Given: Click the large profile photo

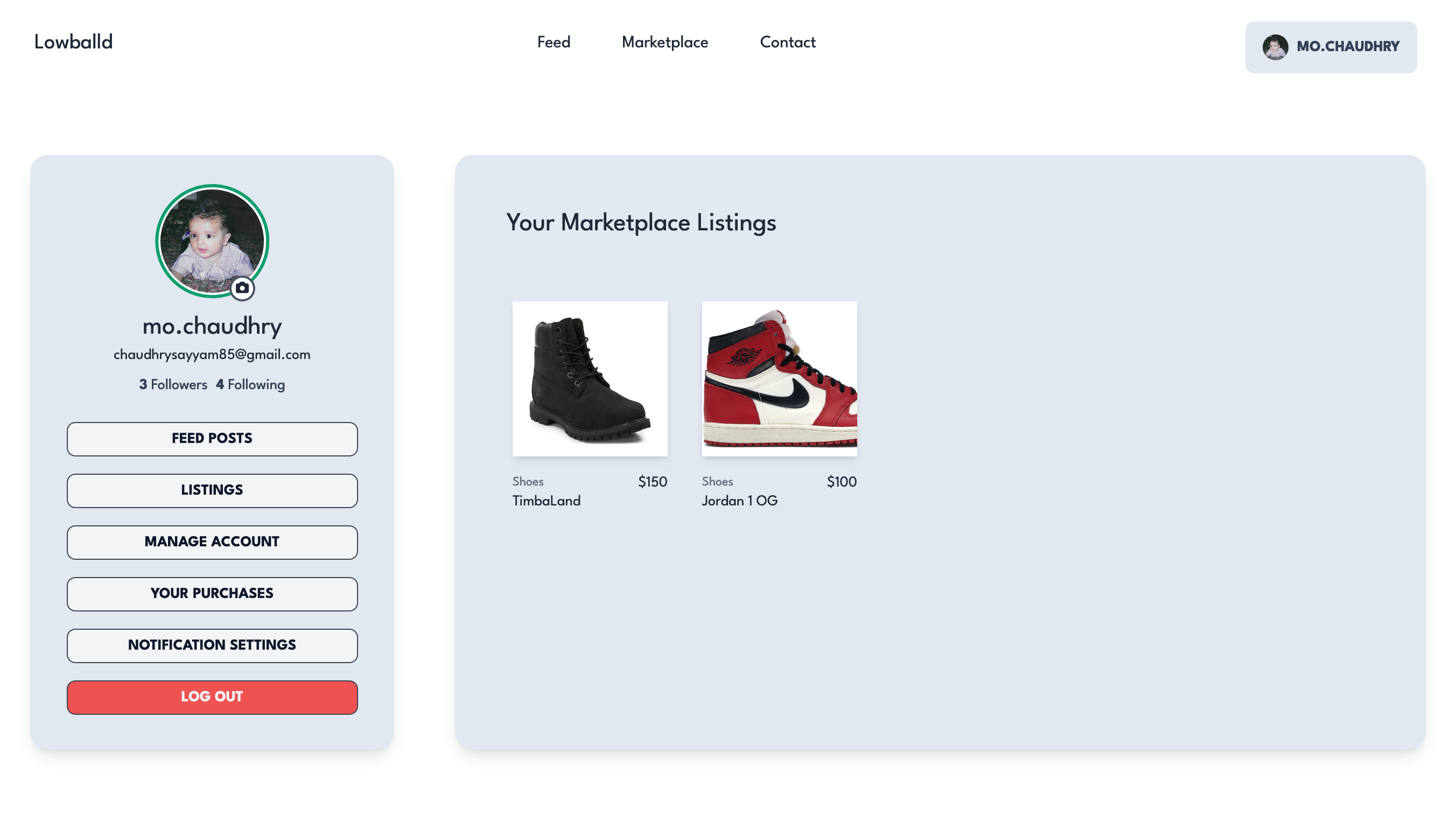Looking at the screenshot, I should click(212, 239).
